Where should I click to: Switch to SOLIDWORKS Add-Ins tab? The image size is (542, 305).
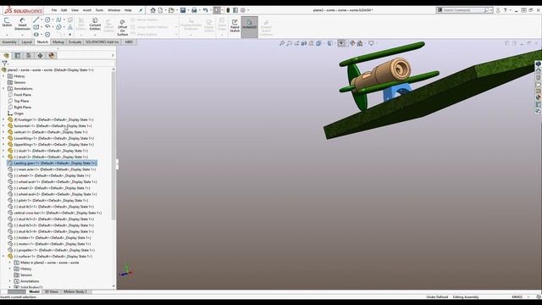[x=102, y=42]
